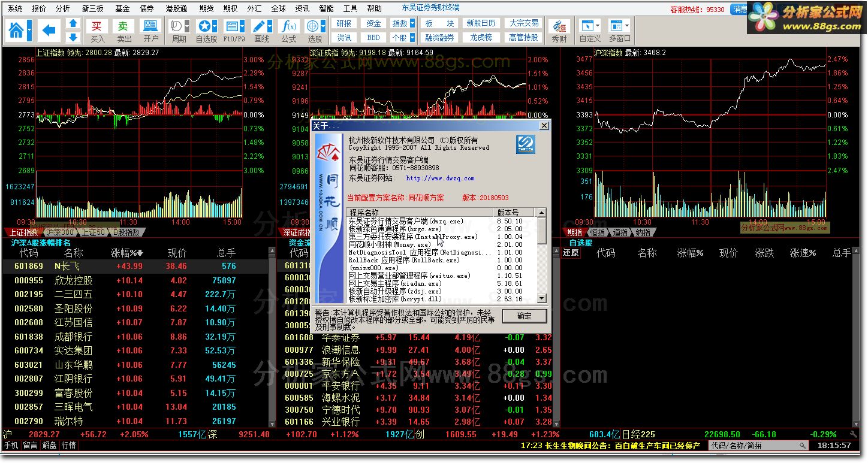
Task: Click the About dialog list scrollbar up arrow
Action: 541,213
